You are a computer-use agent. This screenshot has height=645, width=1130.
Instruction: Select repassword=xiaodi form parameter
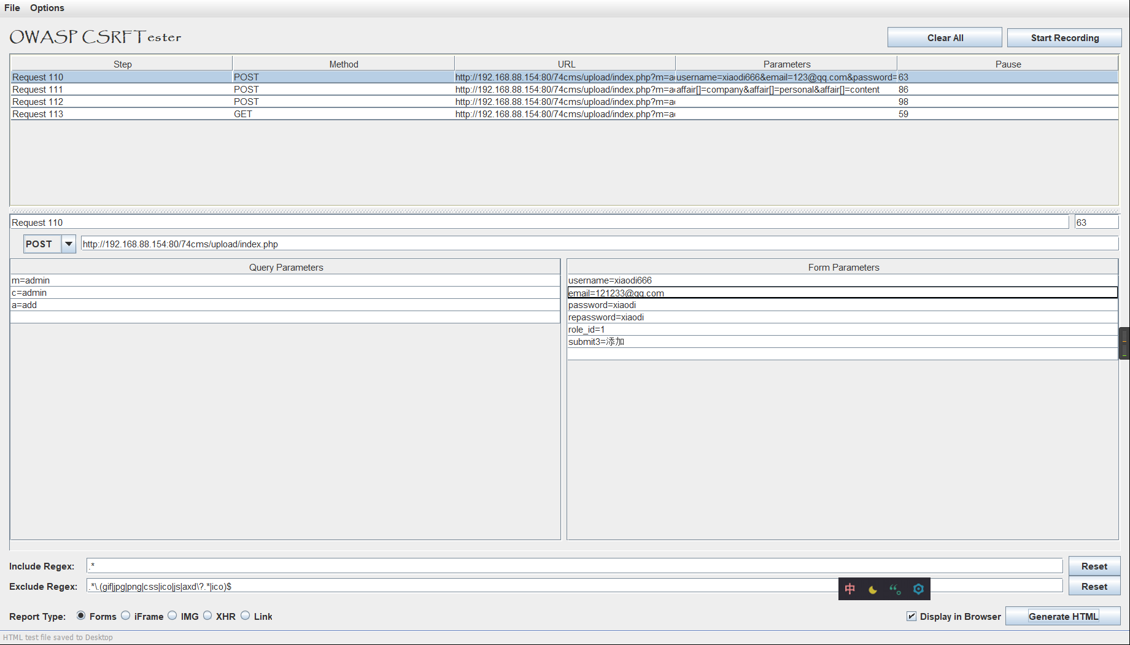click(x=842, y=317)
